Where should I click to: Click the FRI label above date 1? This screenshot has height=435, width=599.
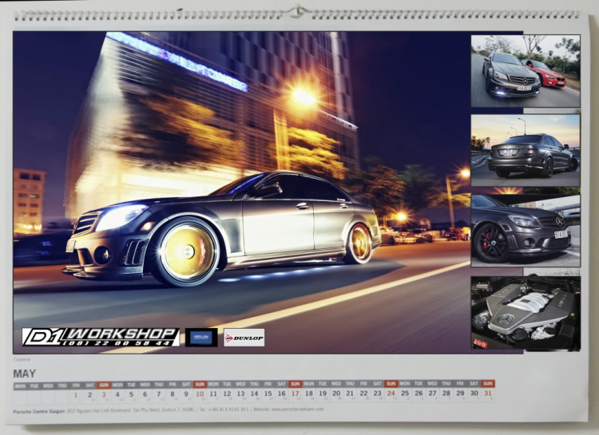[x=76, y=386]
